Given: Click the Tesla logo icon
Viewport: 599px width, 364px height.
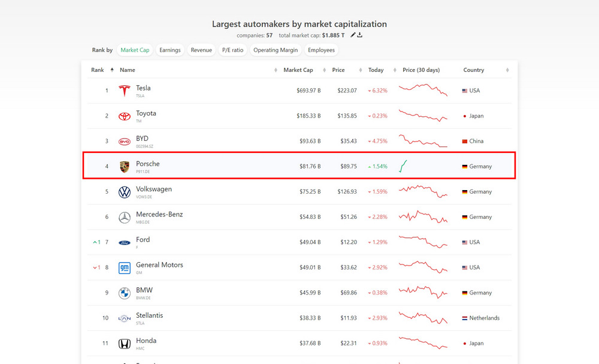Looking at the screenshot, I should [x=124, y=91].
